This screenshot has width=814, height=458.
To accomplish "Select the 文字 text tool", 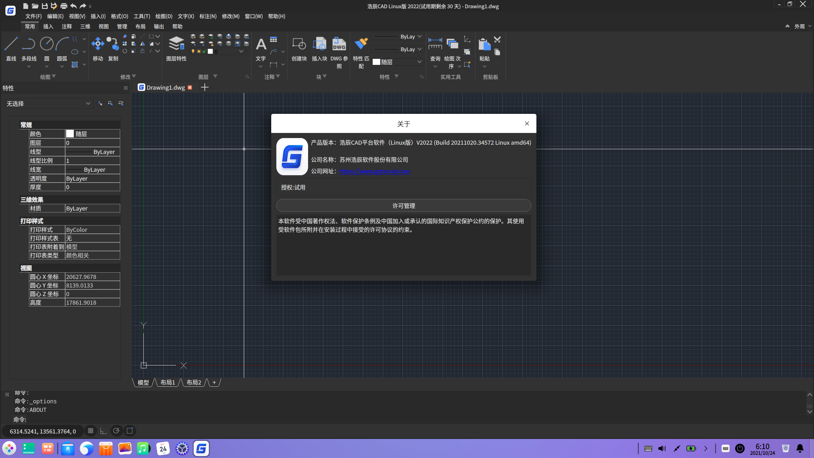I will tap(261, 44).
